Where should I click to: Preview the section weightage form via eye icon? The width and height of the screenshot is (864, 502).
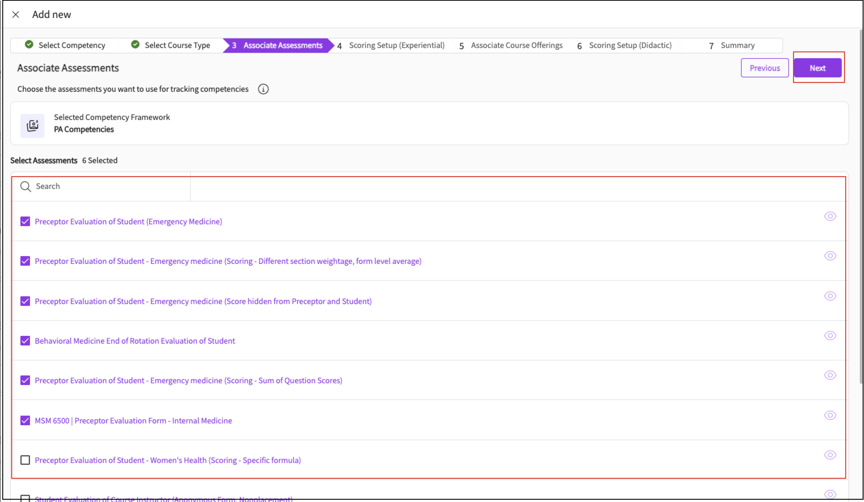(830, 256)
